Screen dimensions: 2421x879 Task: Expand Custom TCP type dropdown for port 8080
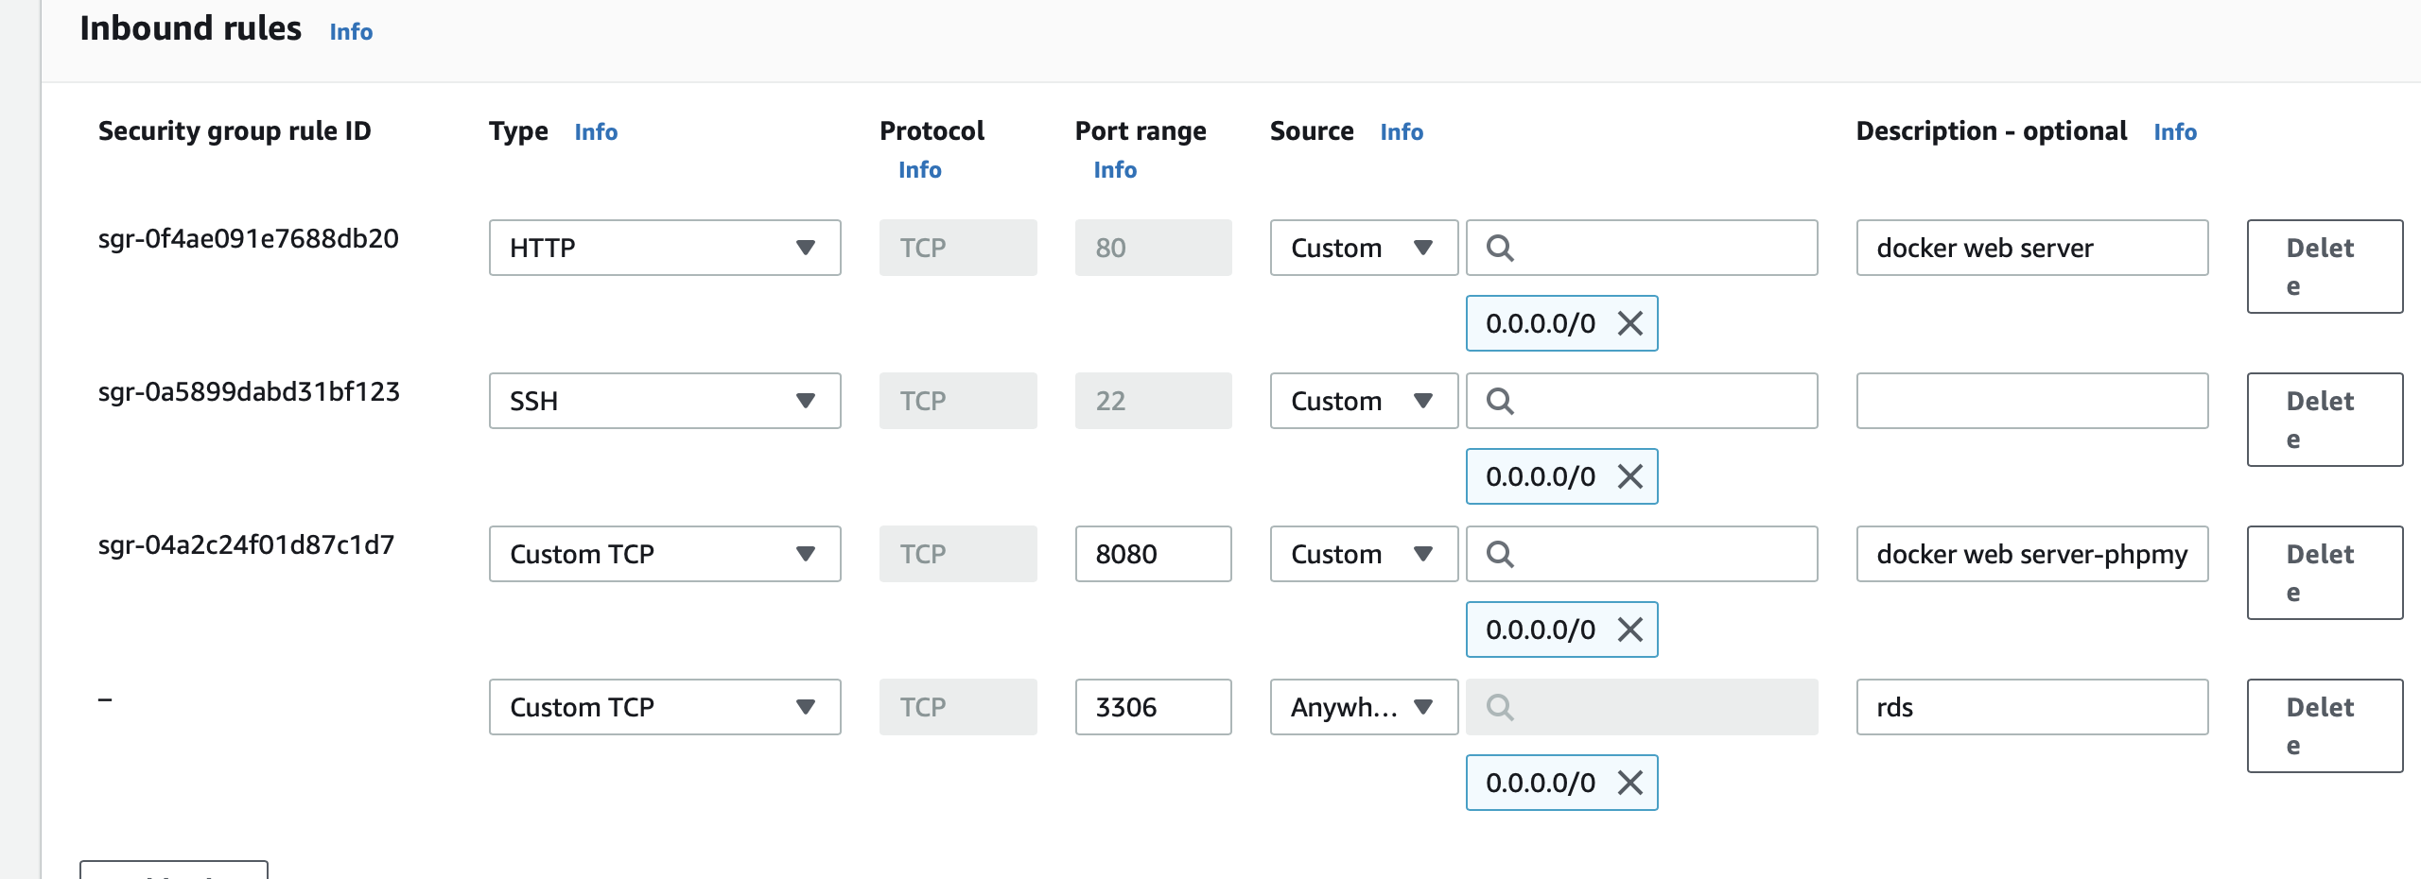click(x=664, y=554)
